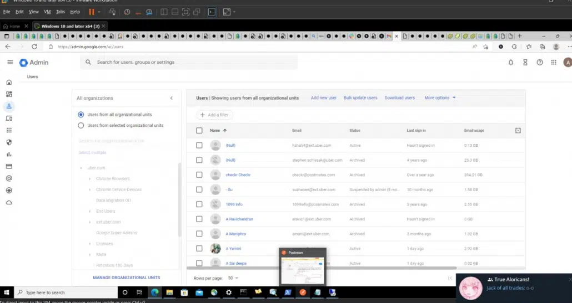Open the Google apps grid launcher
Screen dimensions: 572x303
point(554,62)
